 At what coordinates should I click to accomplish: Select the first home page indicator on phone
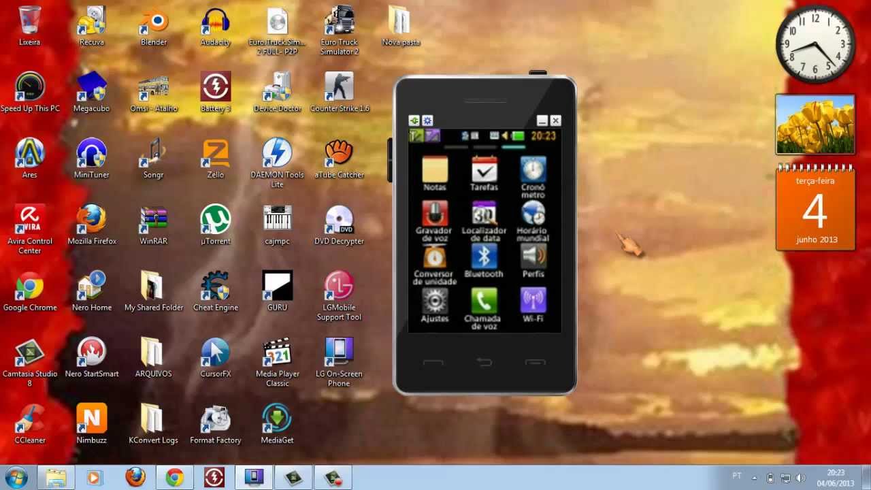click(456, 147)
